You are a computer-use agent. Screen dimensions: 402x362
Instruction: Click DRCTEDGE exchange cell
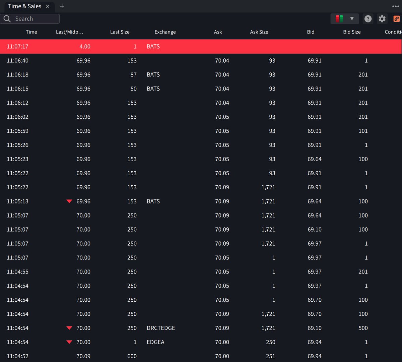[x=161, y=328]
